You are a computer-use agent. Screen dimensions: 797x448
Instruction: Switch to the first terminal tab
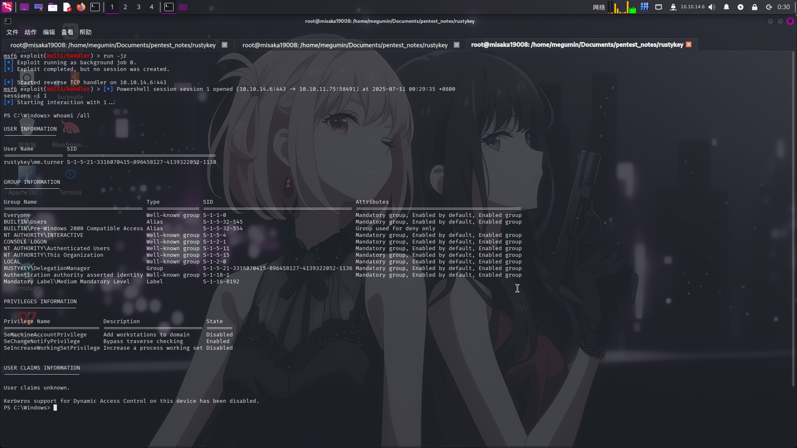(x=113, y=45)
